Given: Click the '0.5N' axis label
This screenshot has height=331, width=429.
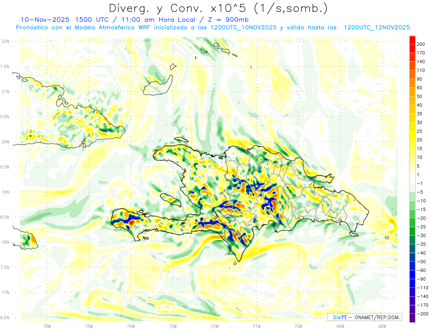Looking at the screenshot, I should pos(5,116).
